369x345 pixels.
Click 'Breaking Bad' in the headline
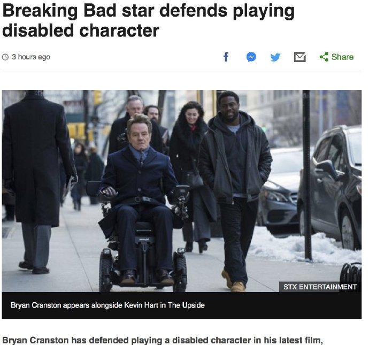point(59,11)
